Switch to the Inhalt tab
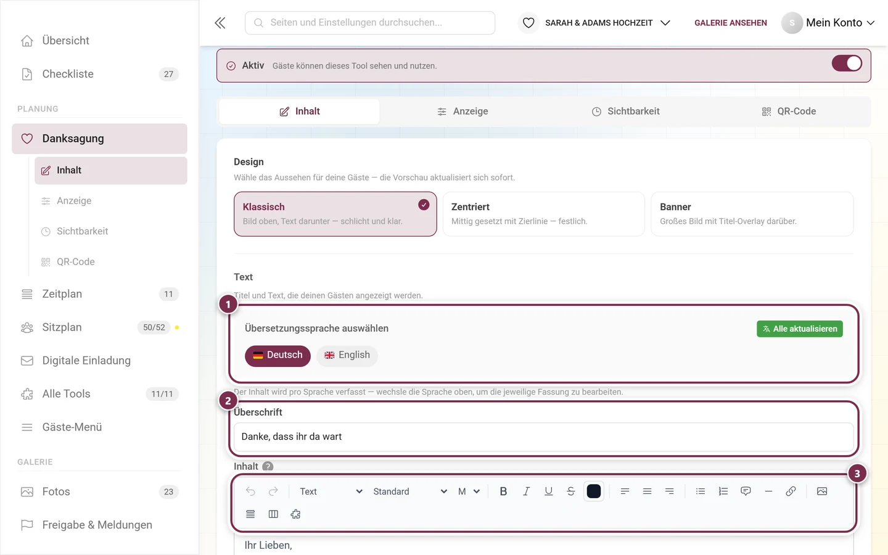The width and height of the screenshot is (888, 555). 300,112
